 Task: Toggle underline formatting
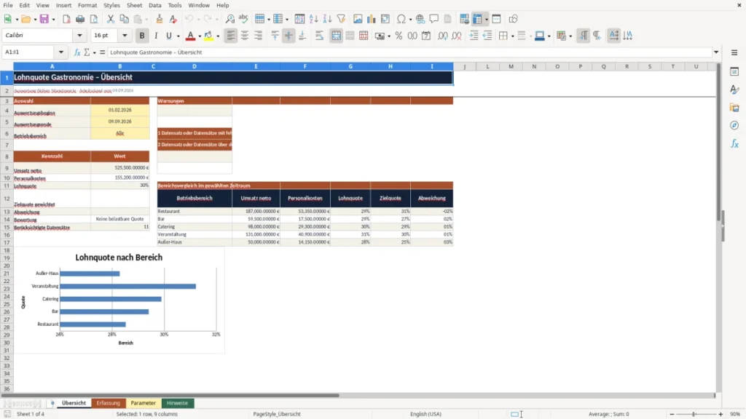[x=168, y=36]
